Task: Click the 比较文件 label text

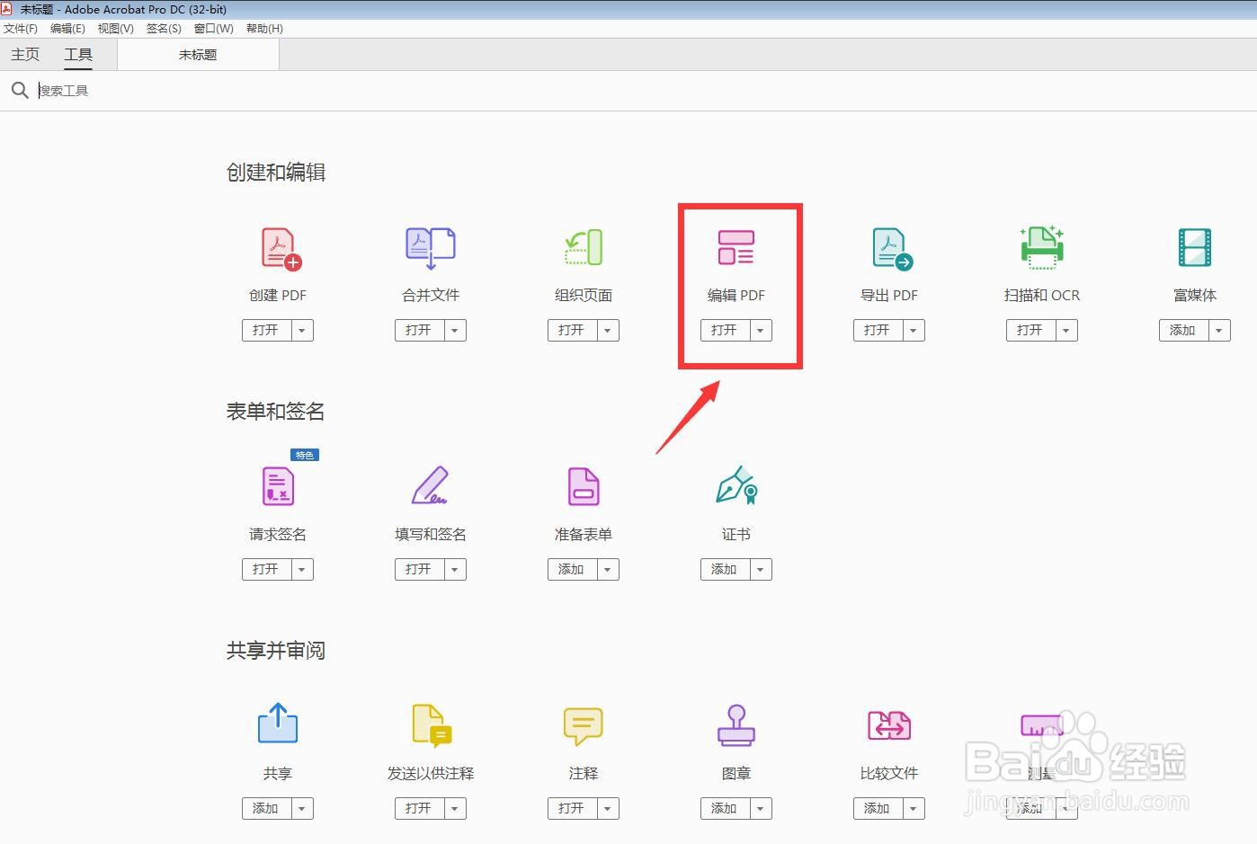Action: [889, 773]
